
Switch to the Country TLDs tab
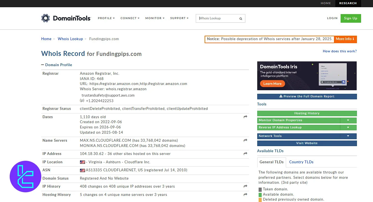pos(301,162)
